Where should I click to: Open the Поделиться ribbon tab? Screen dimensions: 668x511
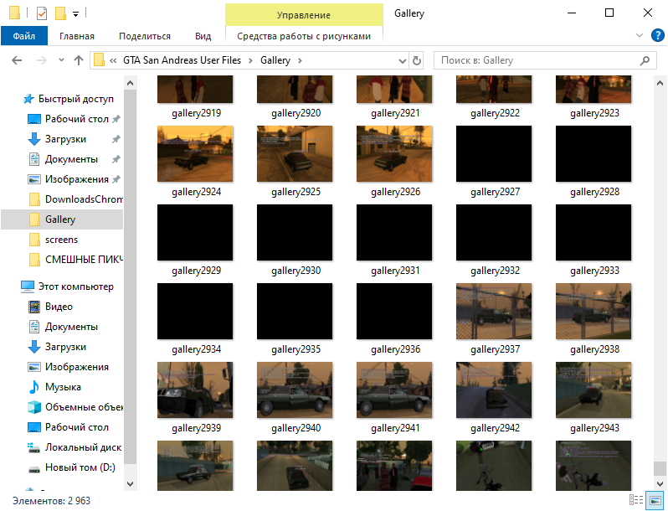click(144, 36)
